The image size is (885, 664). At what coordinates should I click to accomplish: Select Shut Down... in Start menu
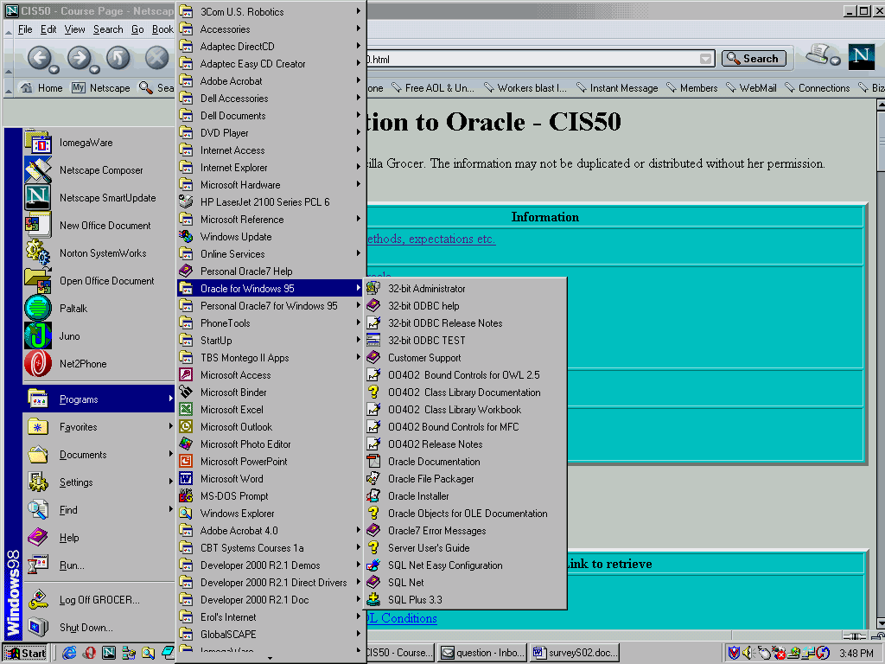tap(99, 628)
